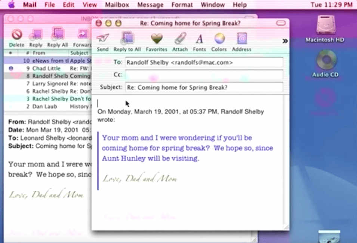Click the To recipient field
The height and width of the screenshot is (243, 357).
[204, 62]
